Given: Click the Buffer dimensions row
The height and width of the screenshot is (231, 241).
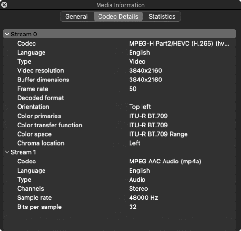Looking at the screenshot, I should (x=120, y=80).
